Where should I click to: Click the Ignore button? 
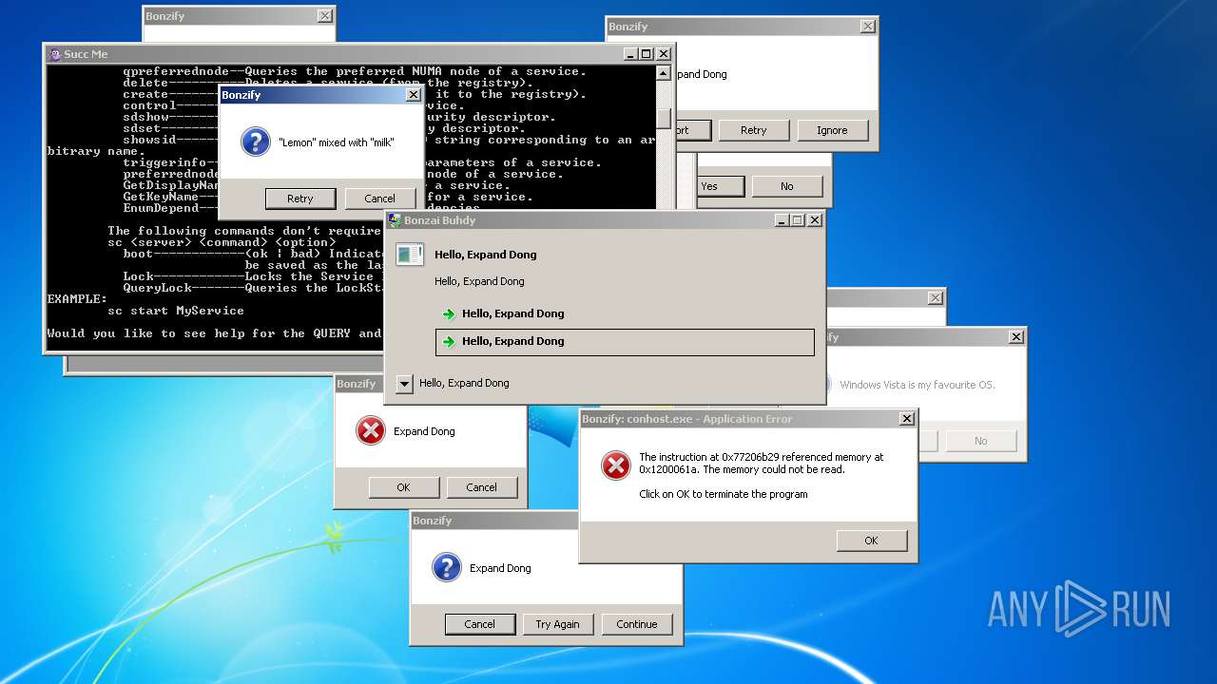832,130
